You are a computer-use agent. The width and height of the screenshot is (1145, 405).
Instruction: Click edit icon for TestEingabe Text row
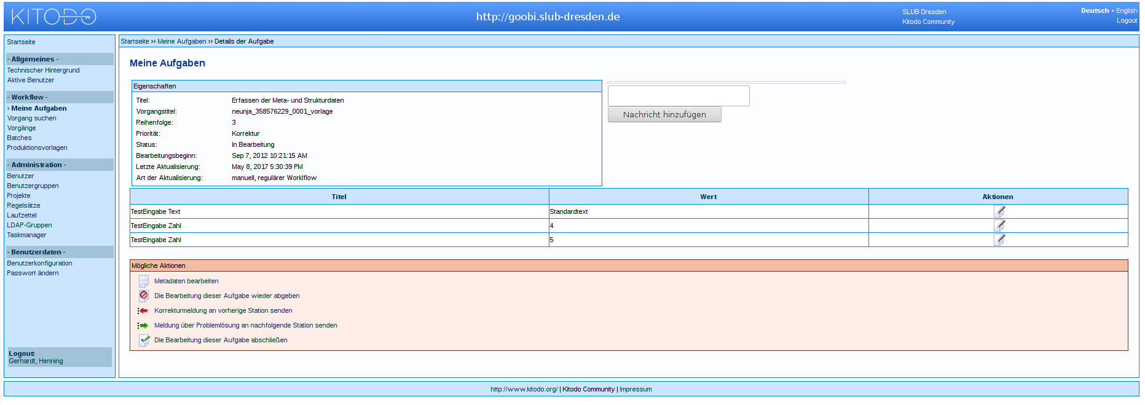point(999,211)
